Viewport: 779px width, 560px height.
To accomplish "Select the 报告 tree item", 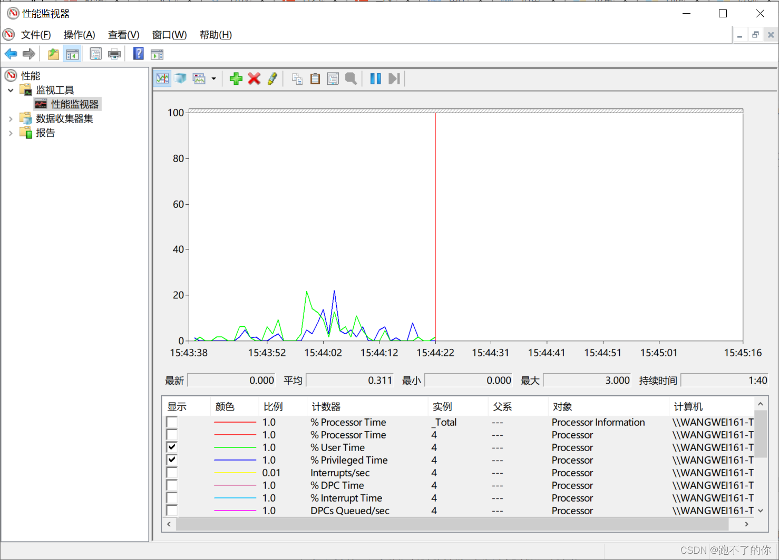I will (45, 133).
